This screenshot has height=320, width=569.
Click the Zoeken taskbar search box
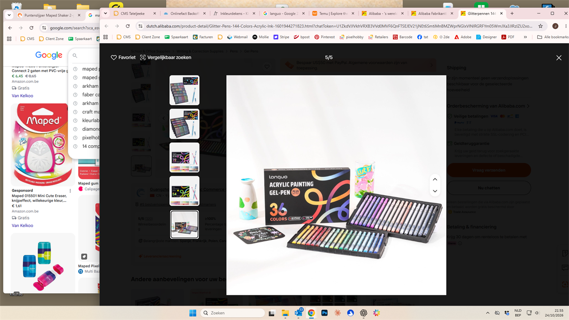[x=232, y=313]
